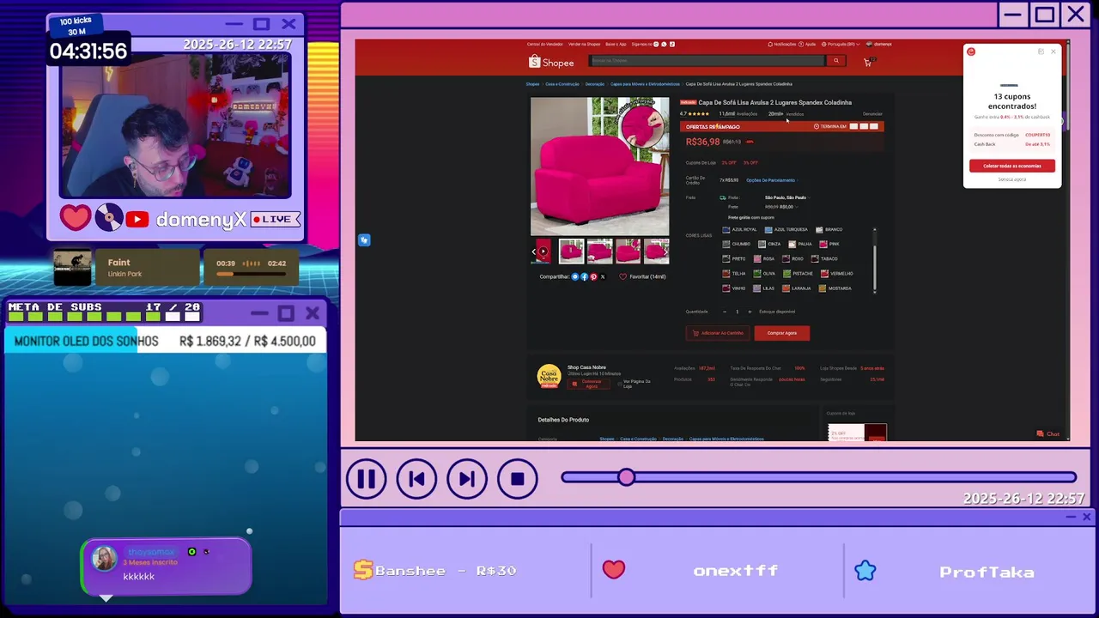Select the TABACO color option

click(x=824, y=258)
